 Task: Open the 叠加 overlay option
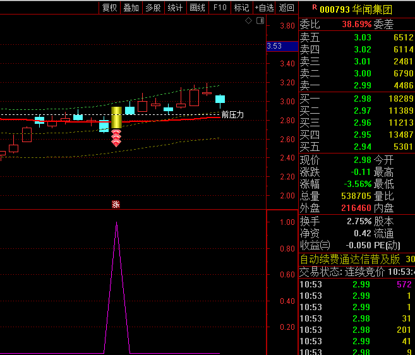tap(131, 8)
